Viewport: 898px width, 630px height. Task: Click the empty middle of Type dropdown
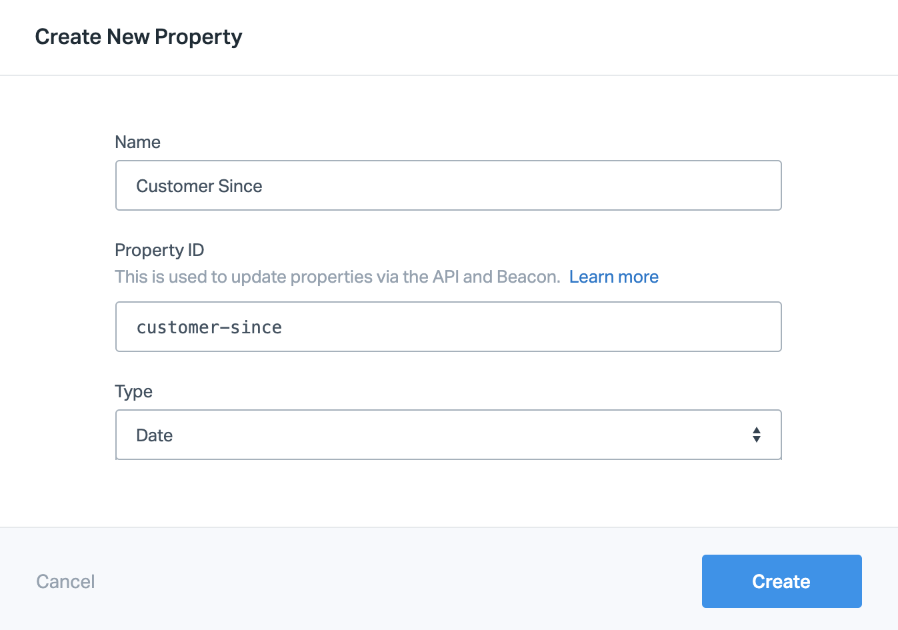tap(448, 435)
